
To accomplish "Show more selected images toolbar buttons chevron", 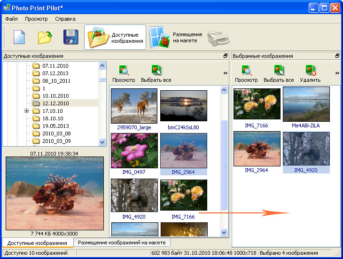I will coord(337,73).
